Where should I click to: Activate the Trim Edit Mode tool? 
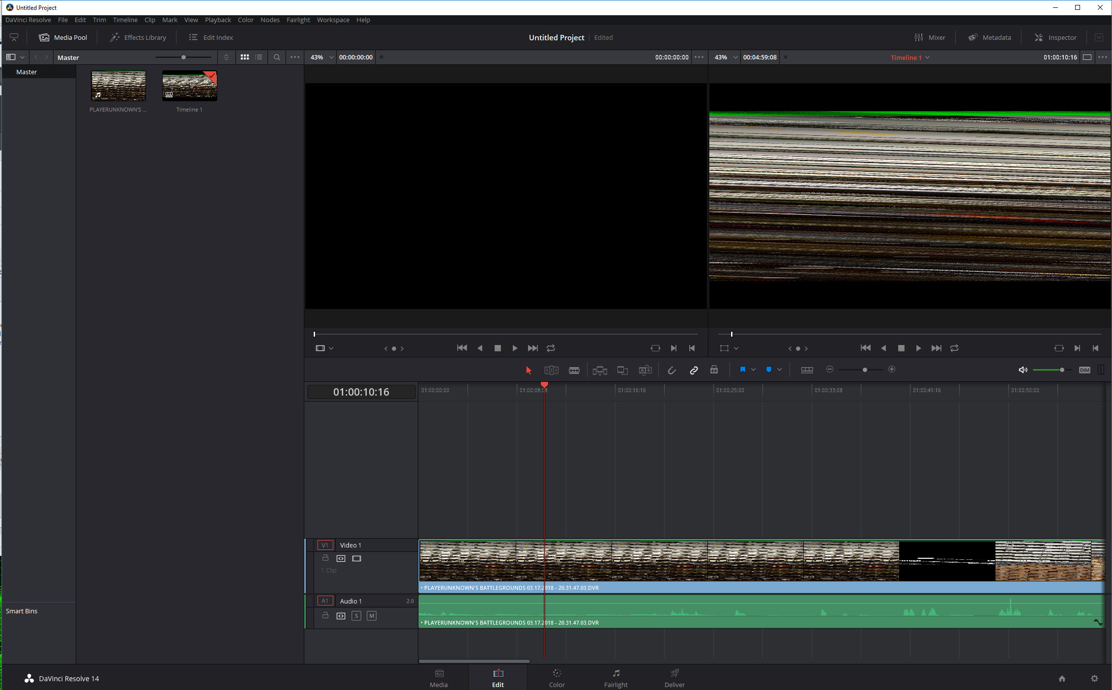(x=551, y=370)
